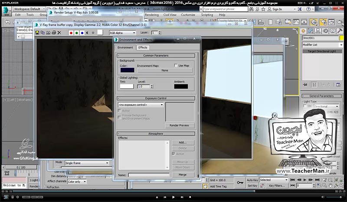Image resolution: width=347 pixels, height=202 pixels.
Task: Save image in V-Ray frame buffer toolbar
Action: [37, 33]
